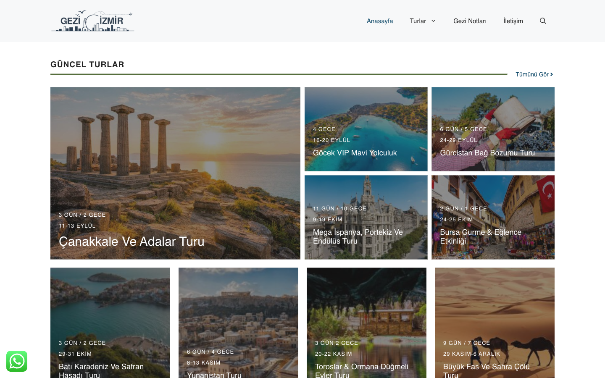Open Çanakkale Ve Adalar Turu title
Image resolution: width=605 pixels, height=378 pixels.
click(132, 241)
